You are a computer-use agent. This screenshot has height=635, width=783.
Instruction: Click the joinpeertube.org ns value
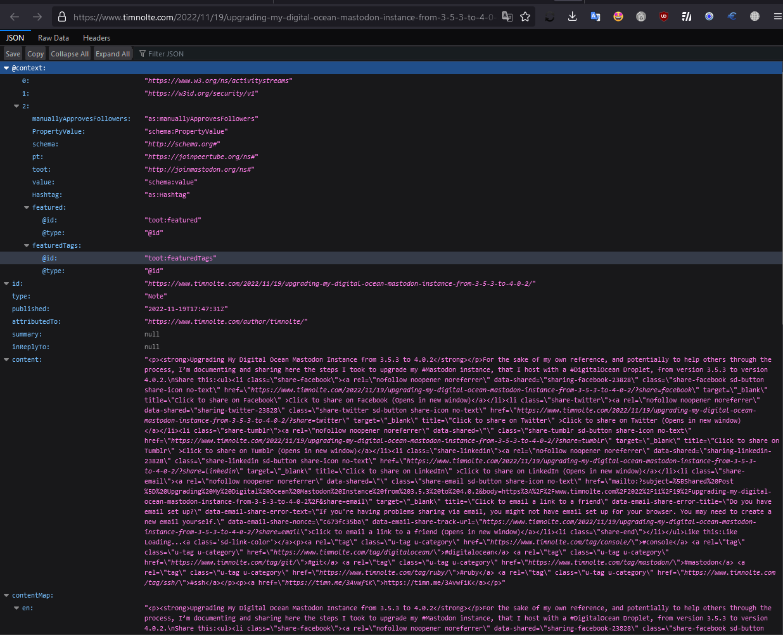pos(201,157)
